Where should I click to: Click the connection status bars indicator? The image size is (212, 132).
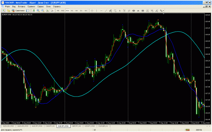(187, 130)
